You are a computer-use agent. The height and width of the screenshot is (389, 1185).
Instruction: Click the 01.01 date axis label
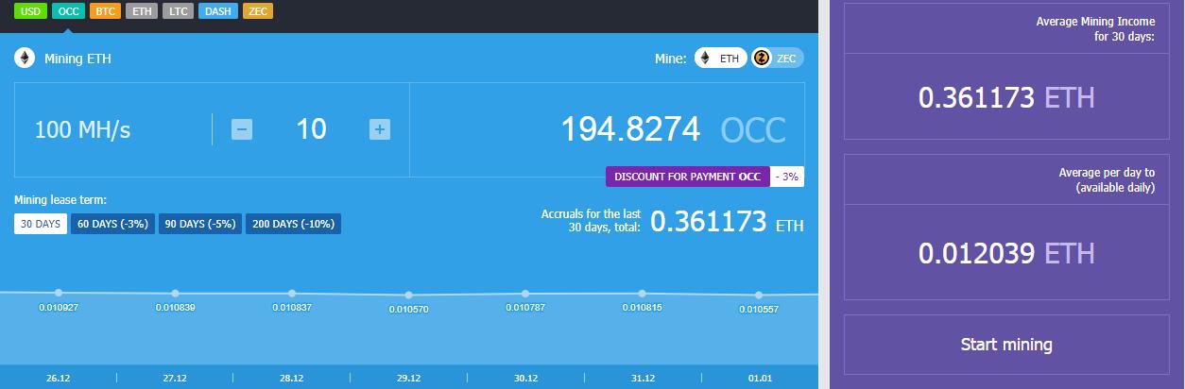tap(759, 378)
